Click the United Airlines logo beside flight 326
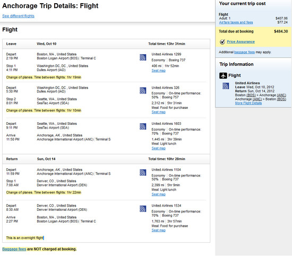 click(143, 90)
